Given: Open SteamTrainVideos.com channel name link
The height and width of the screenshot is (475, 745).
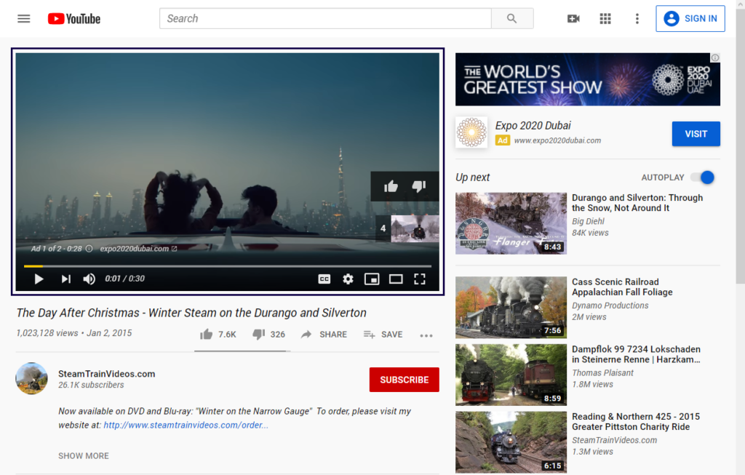Looking at the screenshot, I should [106, 374].
